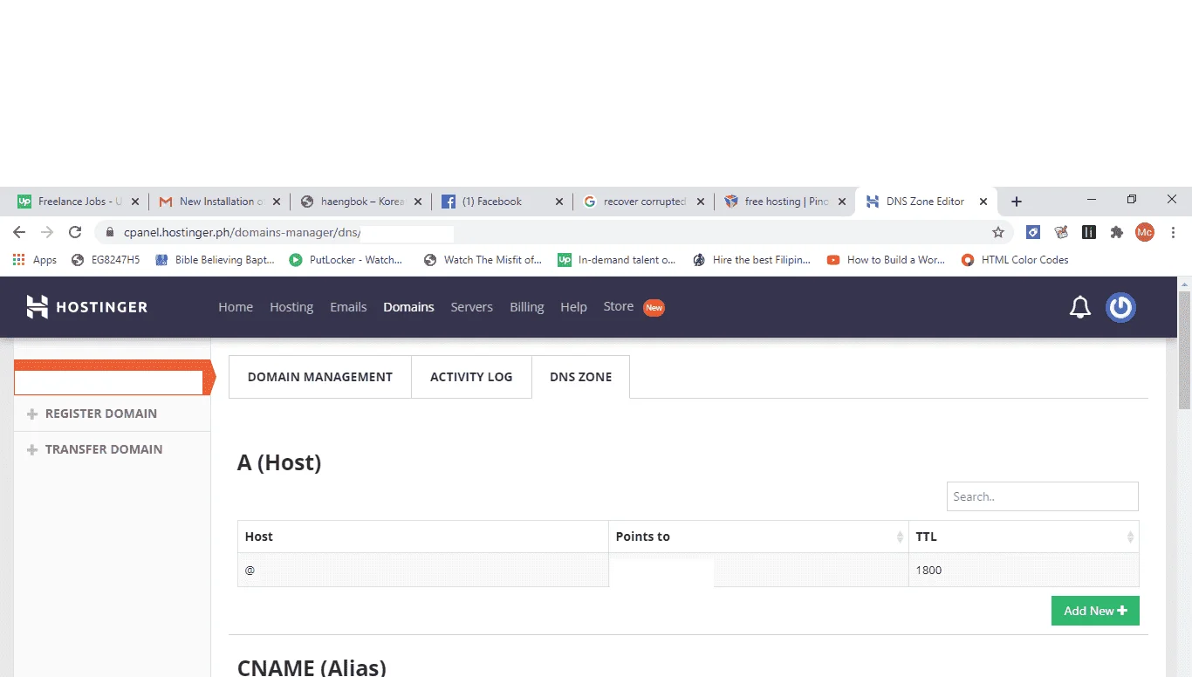Open Chrome three-dot menu
The image size is (1192, 677).
[x=1174, y=232]
